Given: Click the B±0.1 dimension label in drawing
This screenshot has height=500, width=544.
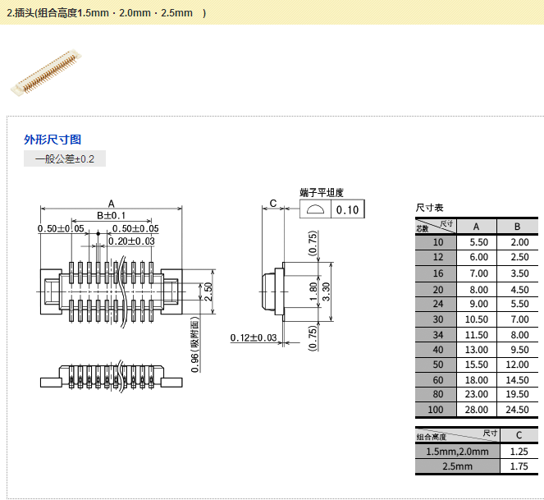Looking at the screenshot, I should [111, 215].
